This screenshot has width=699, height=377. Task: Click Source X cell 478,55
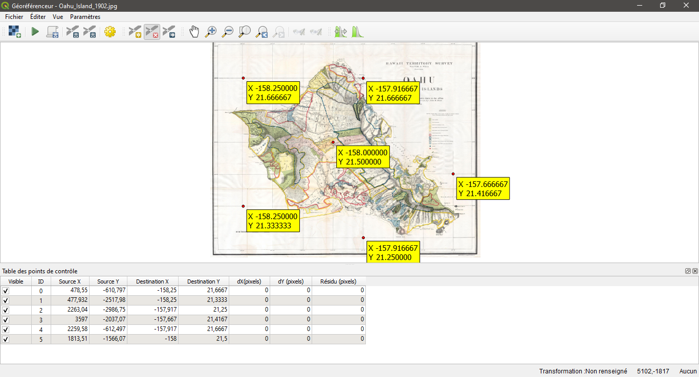coord(70,291)
